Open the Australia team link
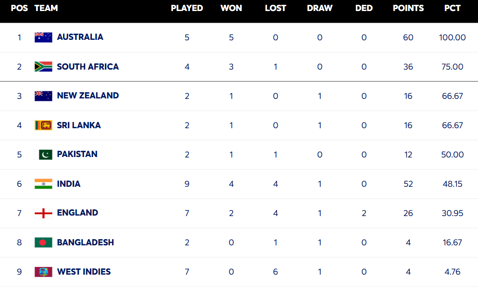Screen dimensions: 478x290 pyautogui.click(x=80, y=37)
